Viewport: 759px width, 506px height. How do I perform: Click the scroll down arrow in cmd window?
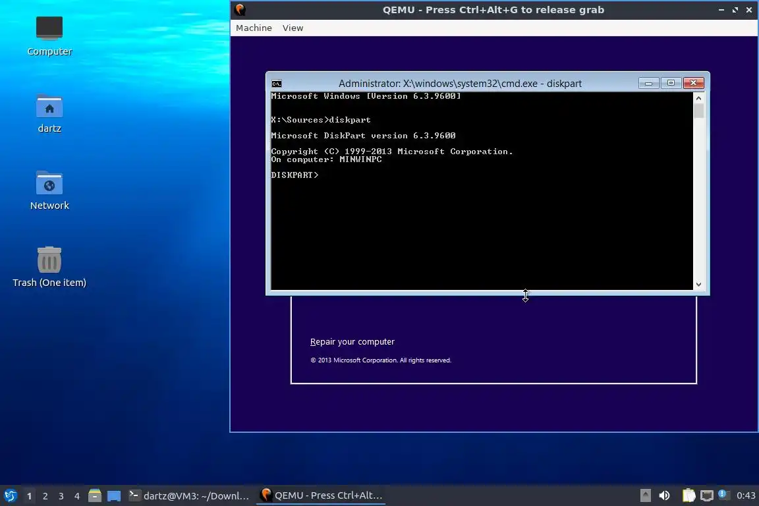pos(698,285)
